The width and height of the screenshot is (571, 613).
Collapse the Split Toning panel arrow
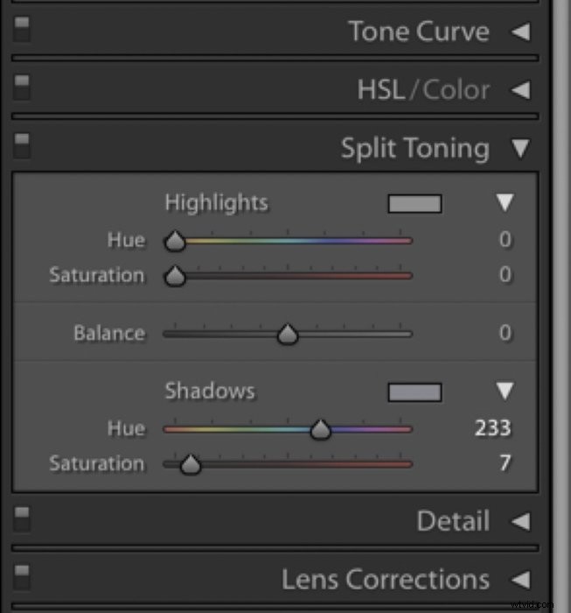520,149
